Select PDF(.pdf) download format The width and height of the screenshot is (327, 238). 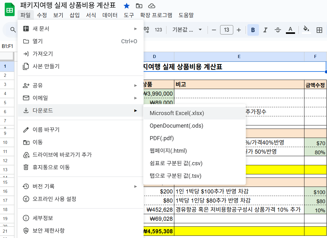[x=161, y=138]
